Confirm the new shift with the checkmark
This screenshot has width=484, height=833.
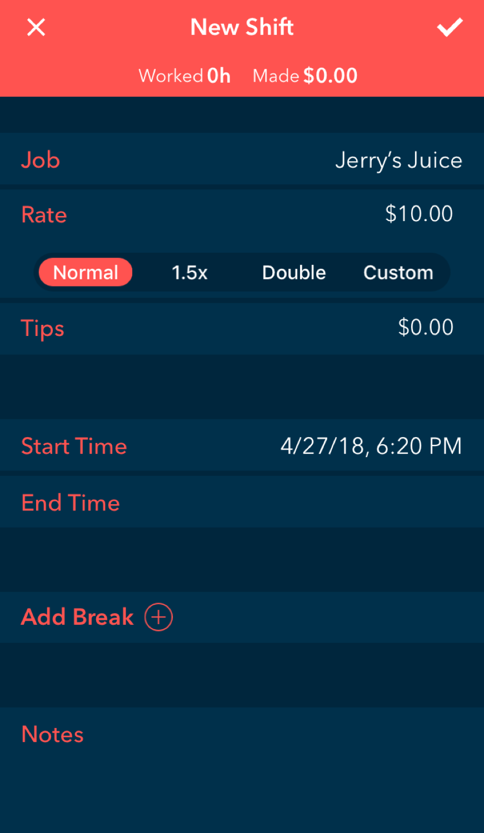point(450,27)
